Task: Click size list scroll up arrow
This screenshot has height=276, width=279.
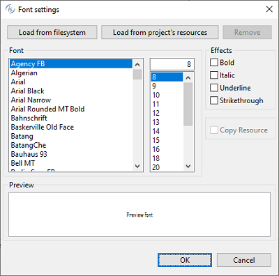Action: 188,78
